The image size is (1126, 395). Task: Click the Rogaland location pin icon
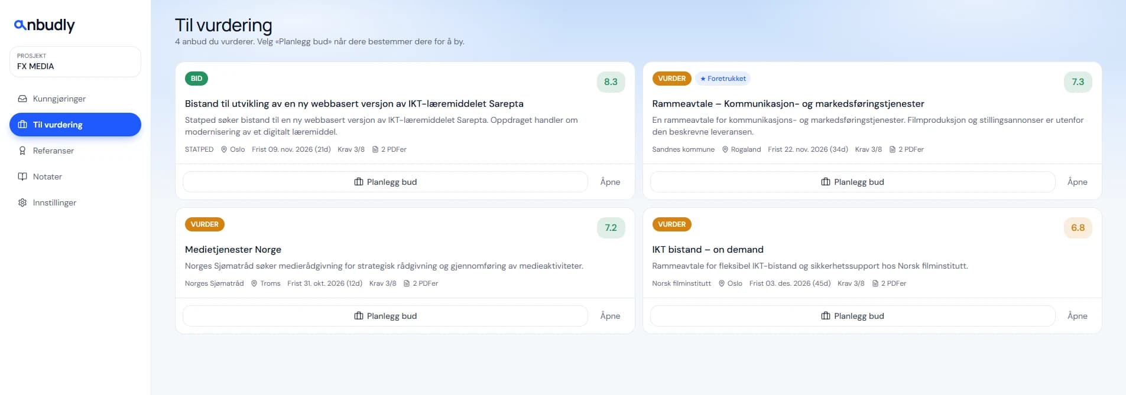[725, 149]
